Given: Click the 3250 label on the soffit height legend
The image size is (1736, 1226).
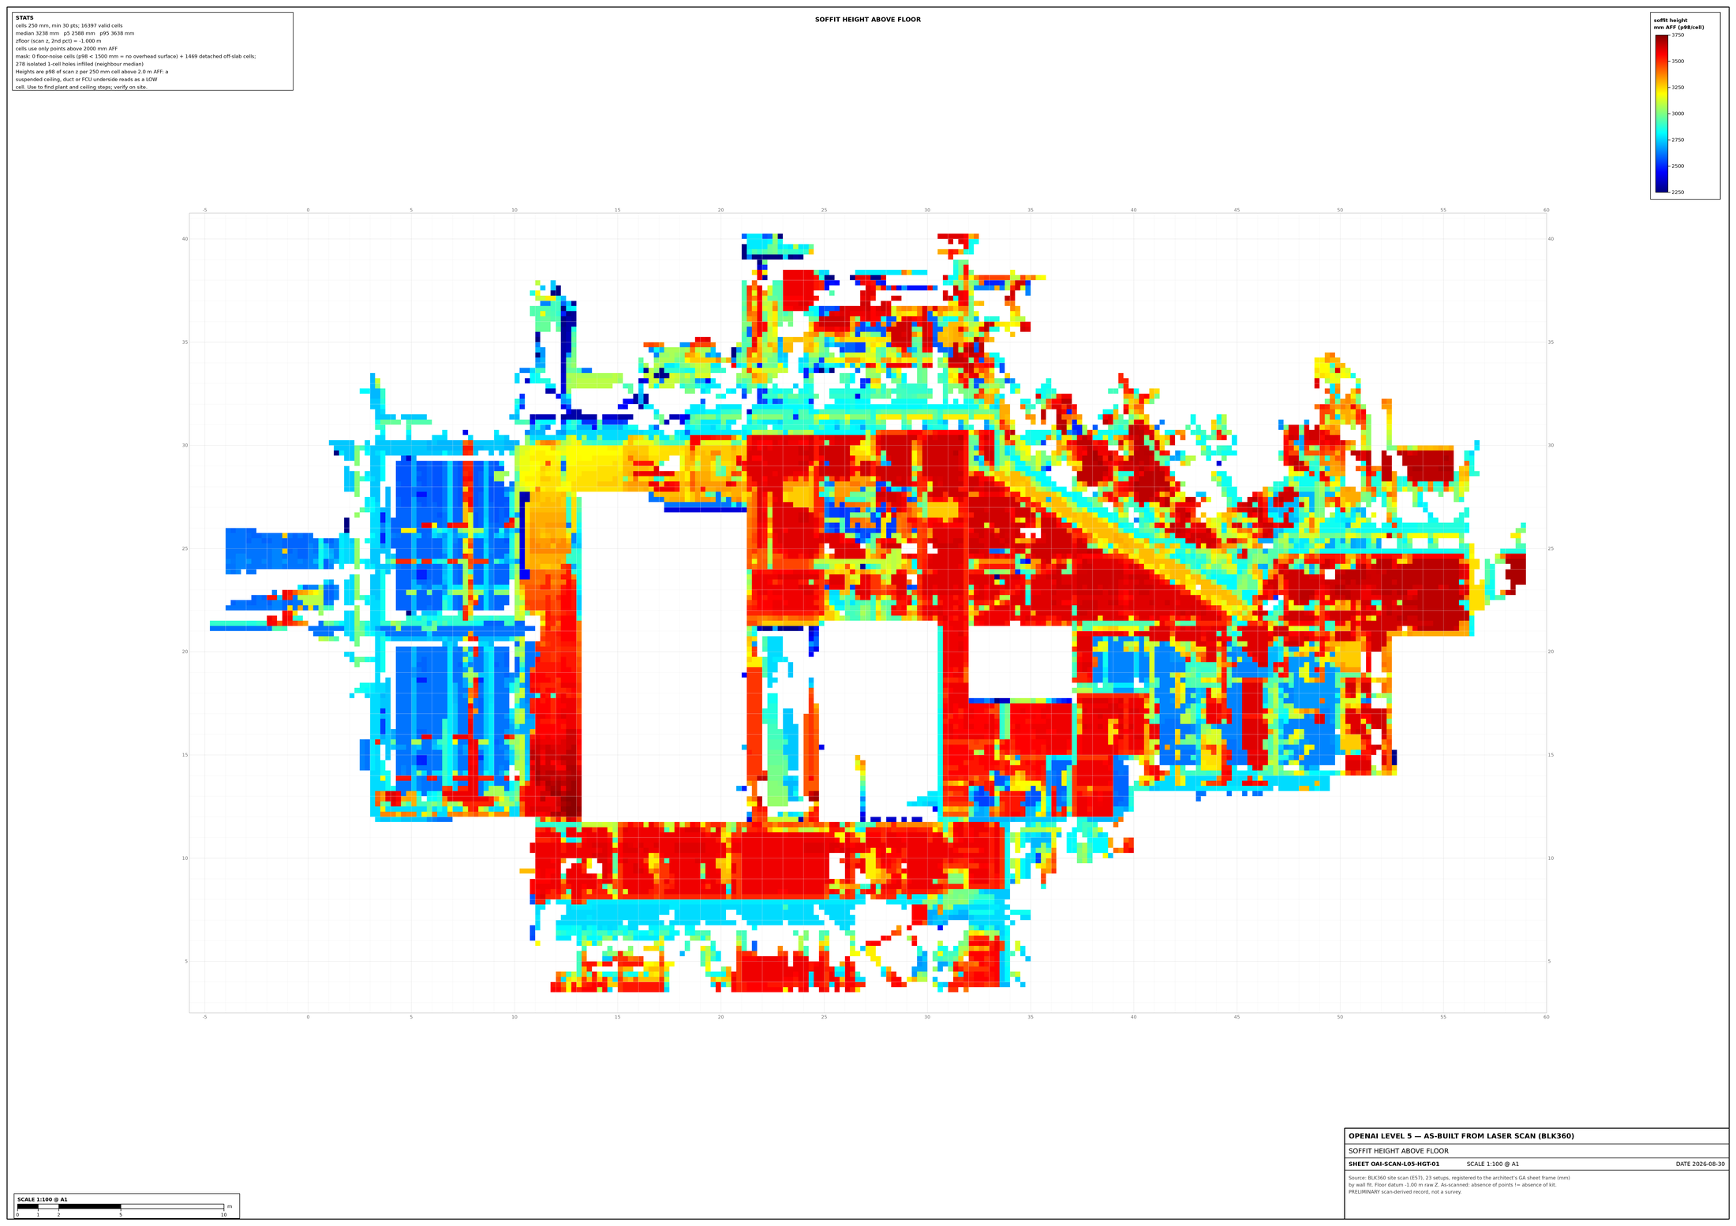Looking at the screenshot, I should click(1678, 88).
